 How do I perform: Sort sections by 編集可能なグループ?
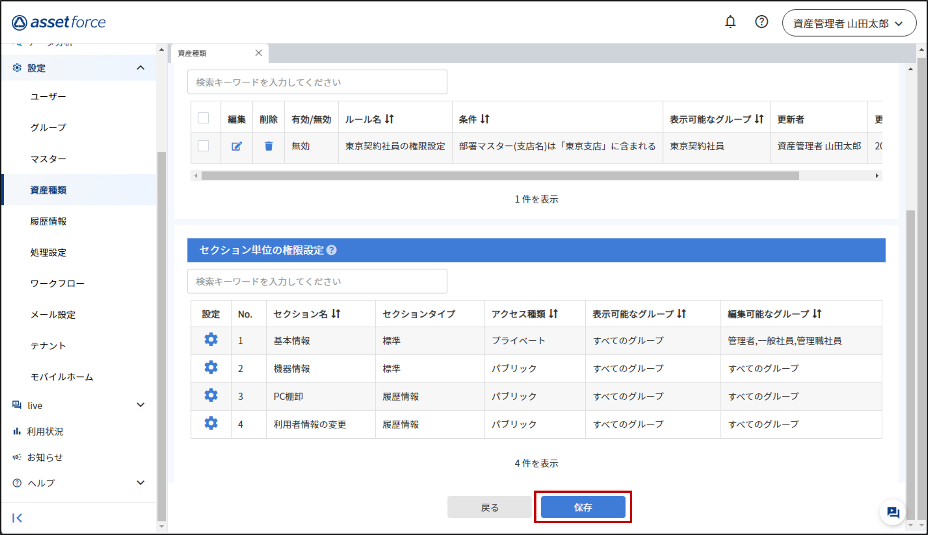click(x=817, y=314)
